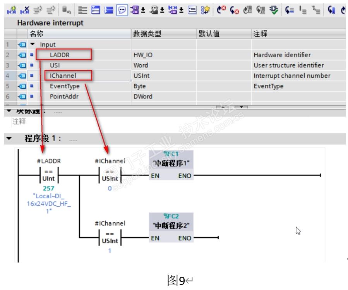Image resolution: width=348 pixels, height=290 pixels.
Task: Select the LADDR parameter name cell
Action: click(x=64, y=55)
